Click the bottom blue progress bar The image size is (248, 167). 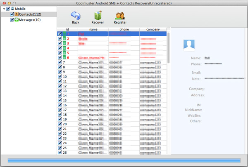[124, 160]
